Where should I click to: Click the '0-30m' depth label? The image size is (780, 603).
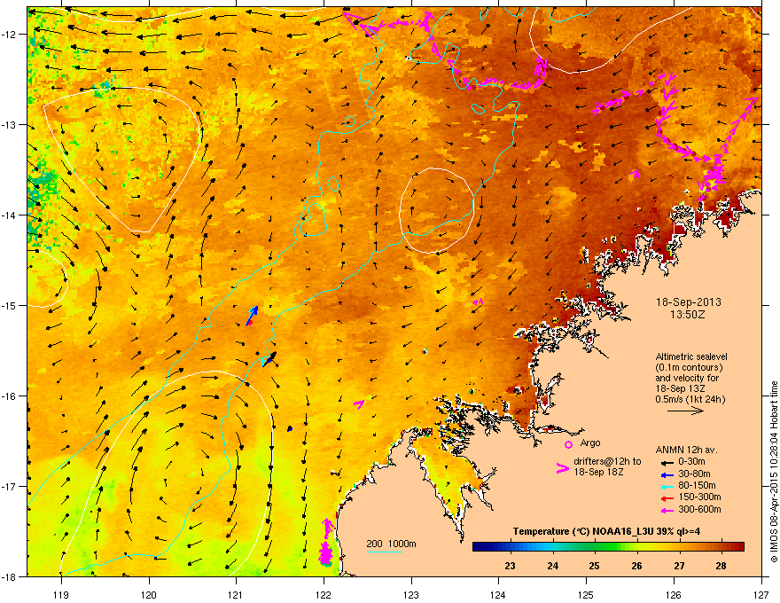click(x=691, y=462)
